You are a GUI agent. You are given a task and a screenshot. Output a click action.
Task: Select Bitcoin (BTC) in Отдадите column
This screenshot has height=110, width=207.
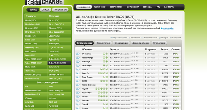point(36,20)
